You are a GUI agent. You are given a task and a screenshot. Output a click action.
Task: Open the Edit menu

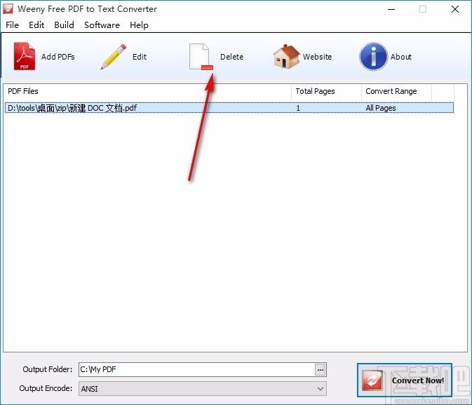[x=36, y=25]
